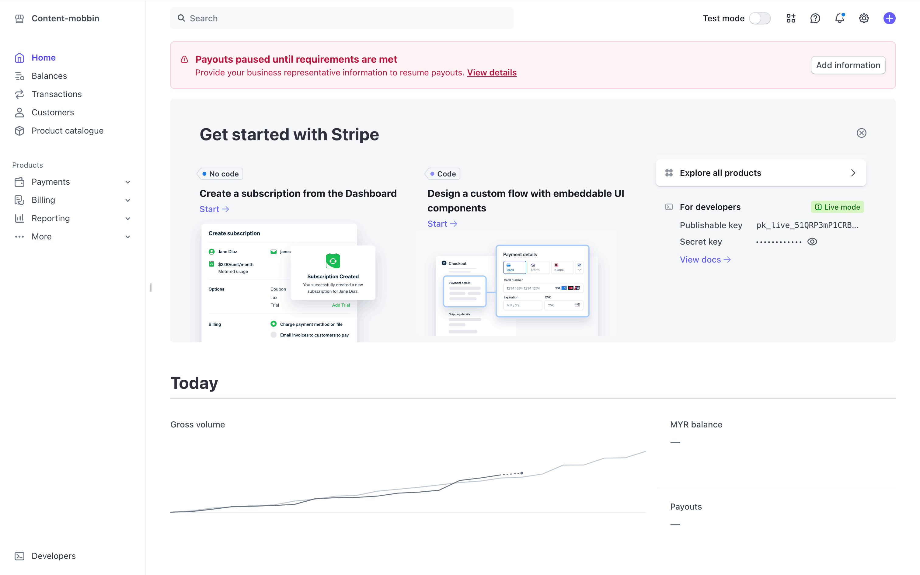Go to Balances in the sidebar
This screenshot has height=575, width=920.
coord(49,76)
